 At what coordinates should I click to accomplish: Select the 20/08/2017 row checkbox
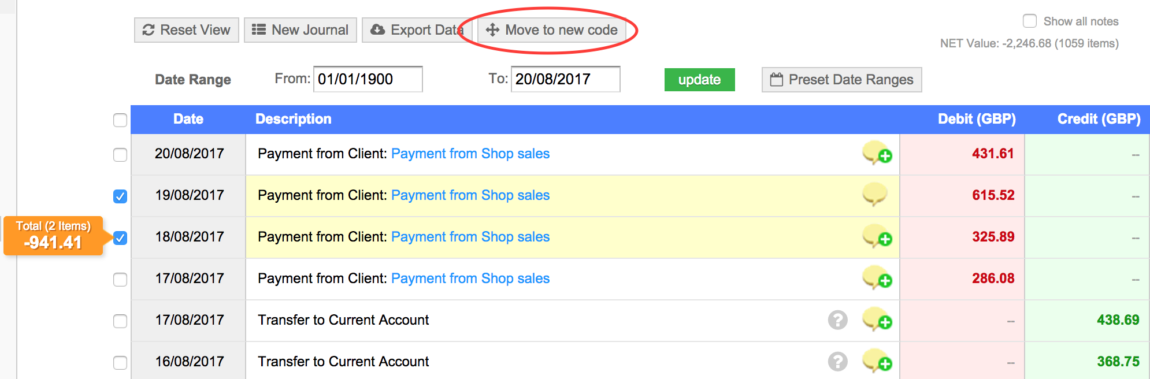(120, 155)
